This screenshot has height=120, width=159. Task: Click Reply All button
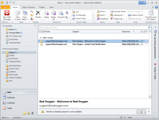(54, 15)
